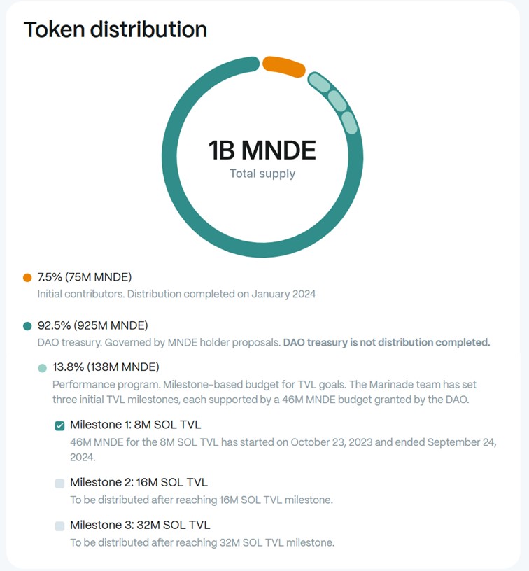Viewport: 529px width, 571px height.
Task: Click the "Milestone 3: 32M SOL TVL" label
Action: pyautogui.click(x=140, y=525)
